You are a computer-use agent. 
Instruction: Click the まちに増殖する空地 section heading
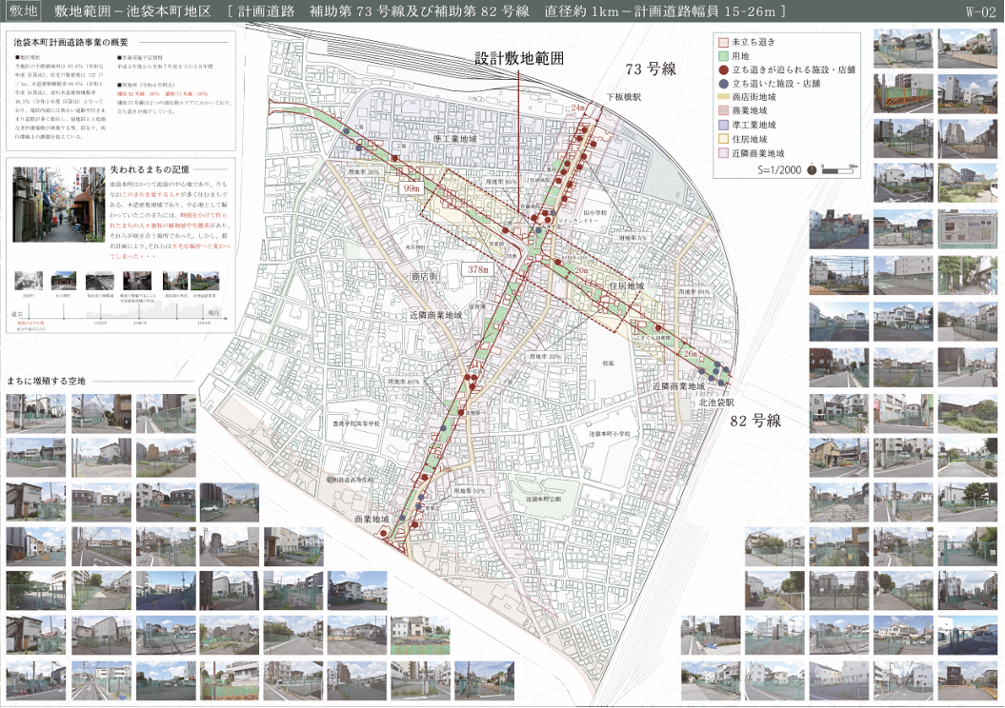coord(46,381)
